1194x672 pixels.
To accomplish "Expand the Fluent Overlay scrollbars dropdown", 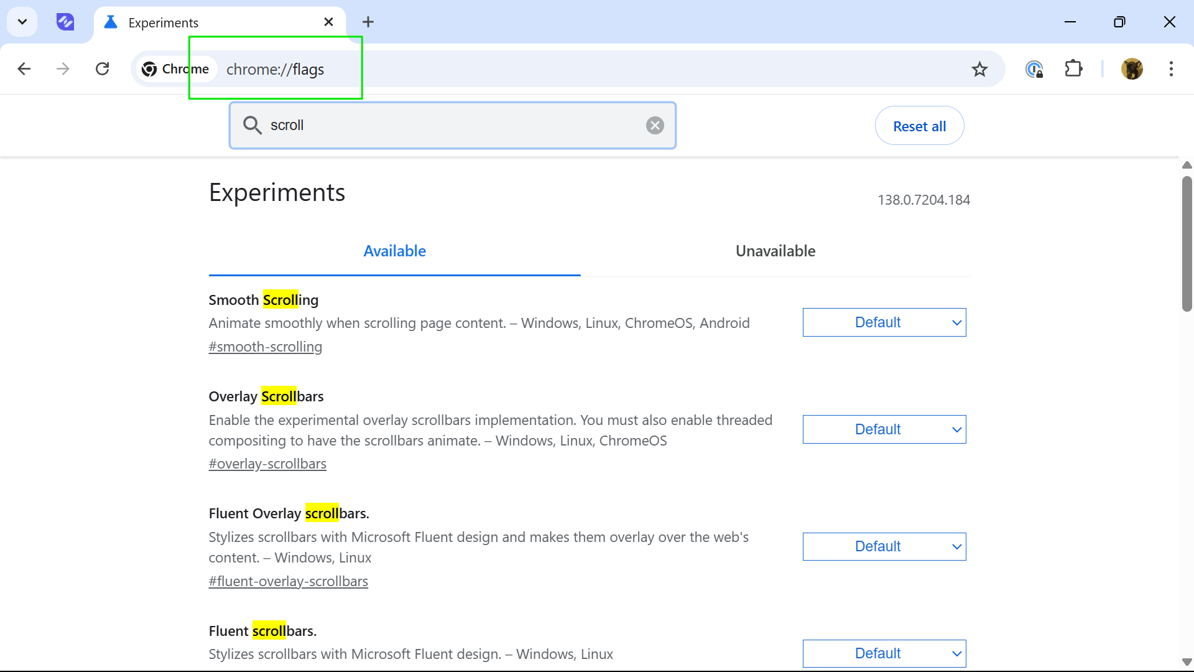I will [884, 546].
